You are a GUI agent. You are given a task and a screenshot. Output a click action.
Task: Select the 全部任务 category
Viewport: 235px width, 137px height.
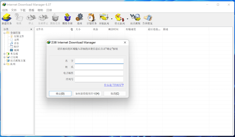[x=15, y=33]
